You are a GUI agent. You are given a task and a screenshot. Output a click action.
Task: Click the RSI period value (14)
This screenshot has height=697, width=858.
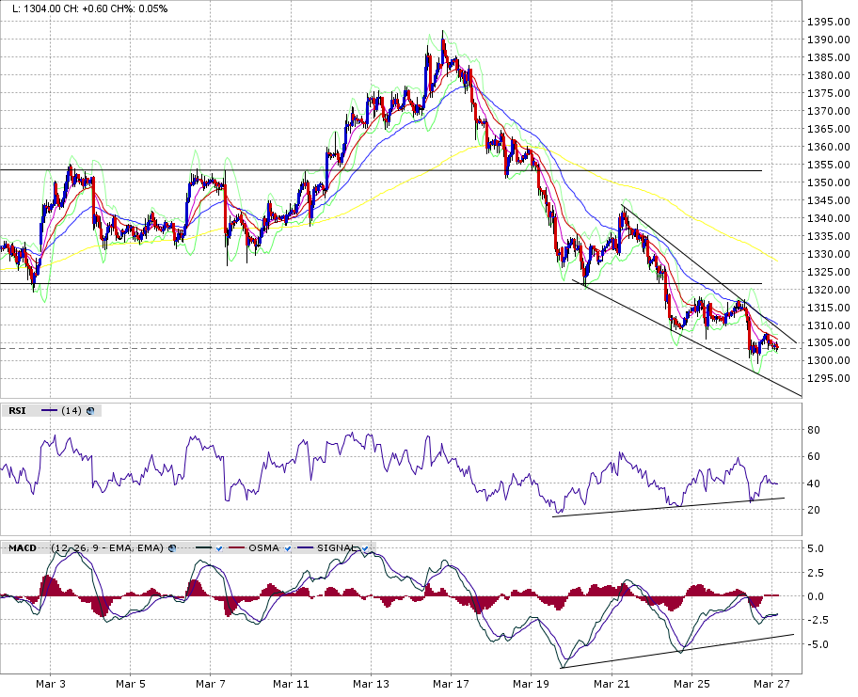point(71,411)
